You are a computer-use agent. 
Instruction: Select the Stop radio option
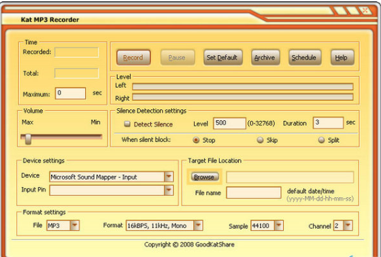tap(196, 140)
